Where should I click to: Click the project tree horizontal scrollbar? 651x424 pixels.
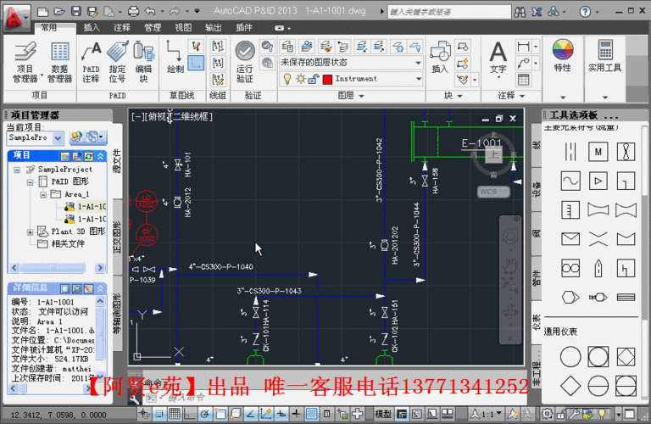click(57, 268)
